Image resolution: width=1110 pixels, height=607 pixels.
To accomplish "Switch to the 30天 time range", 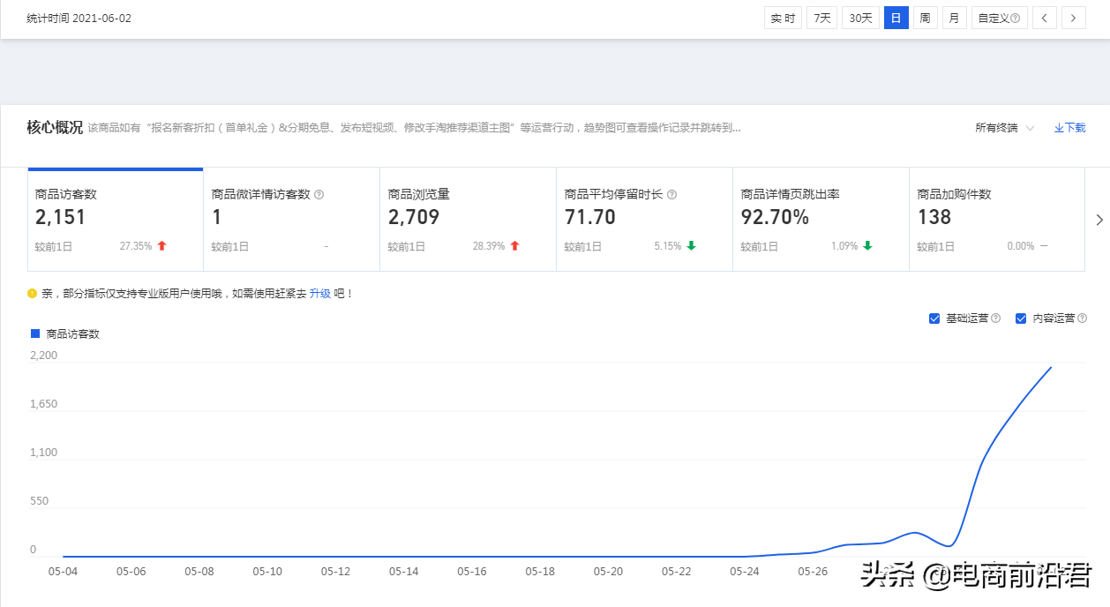I will (860, 18).
